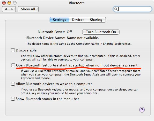
Task: Click the 'Bluetooth' window title text
Action: click(77, 3)
